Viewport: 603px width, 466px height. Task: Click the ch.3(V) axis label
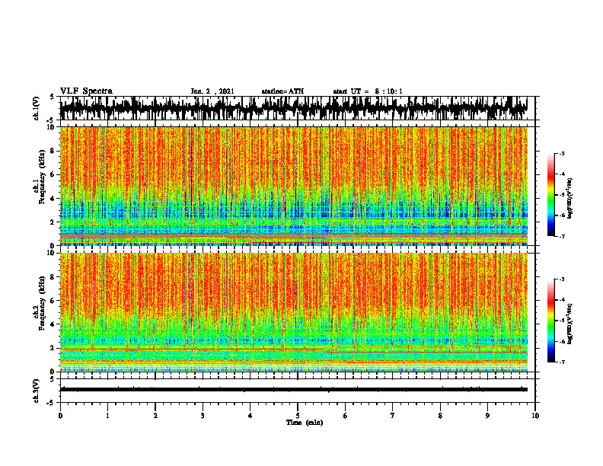[37, 391]
